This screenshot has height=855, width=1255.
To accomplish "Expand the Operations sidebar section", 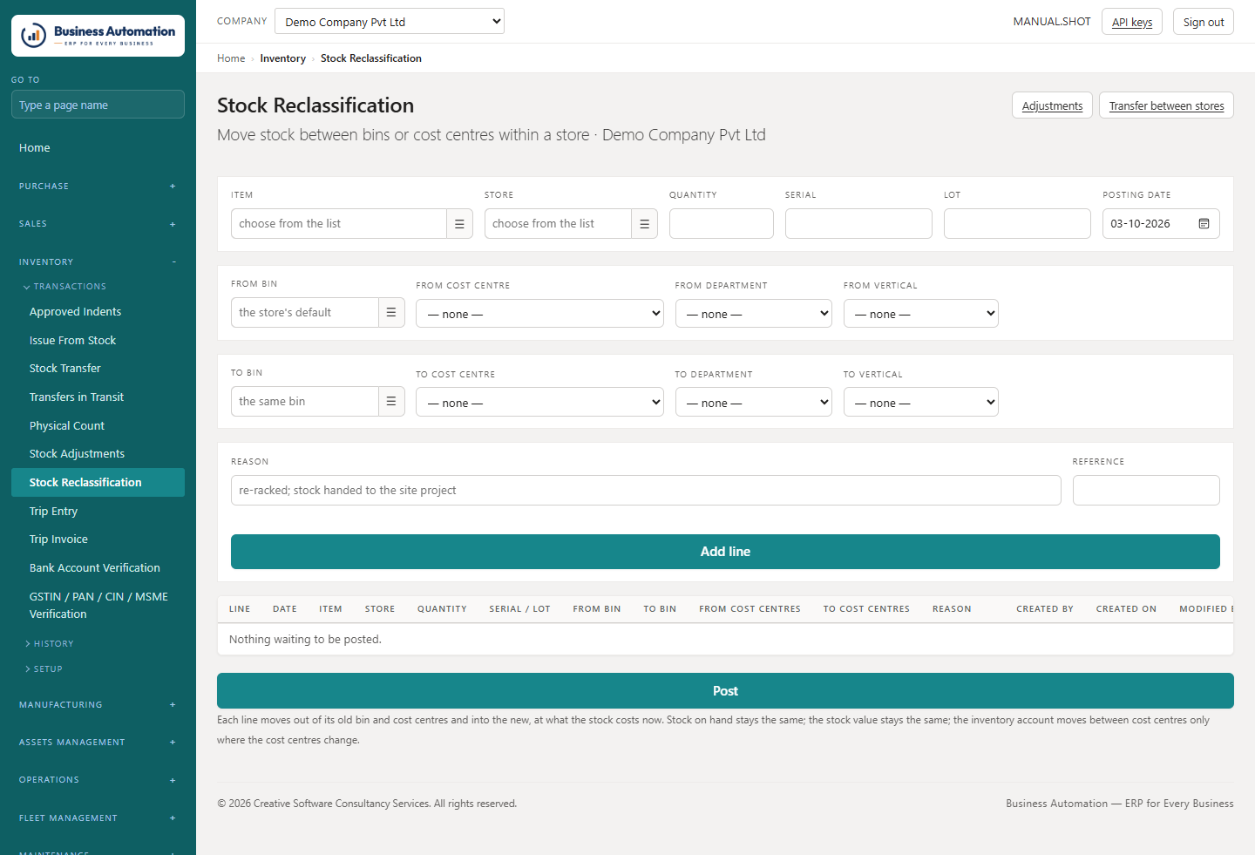I will 98,780.
